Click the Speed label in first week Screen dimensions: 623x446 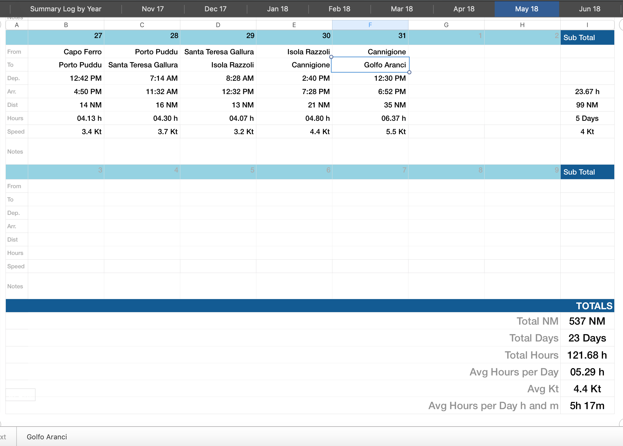pos(16,132)
